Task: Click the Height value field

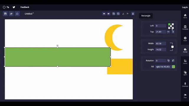Action: 160,49
